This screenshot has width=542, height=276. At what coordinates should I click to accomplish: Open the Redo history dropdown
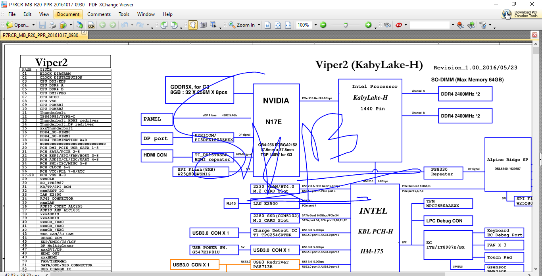(147, 25)
